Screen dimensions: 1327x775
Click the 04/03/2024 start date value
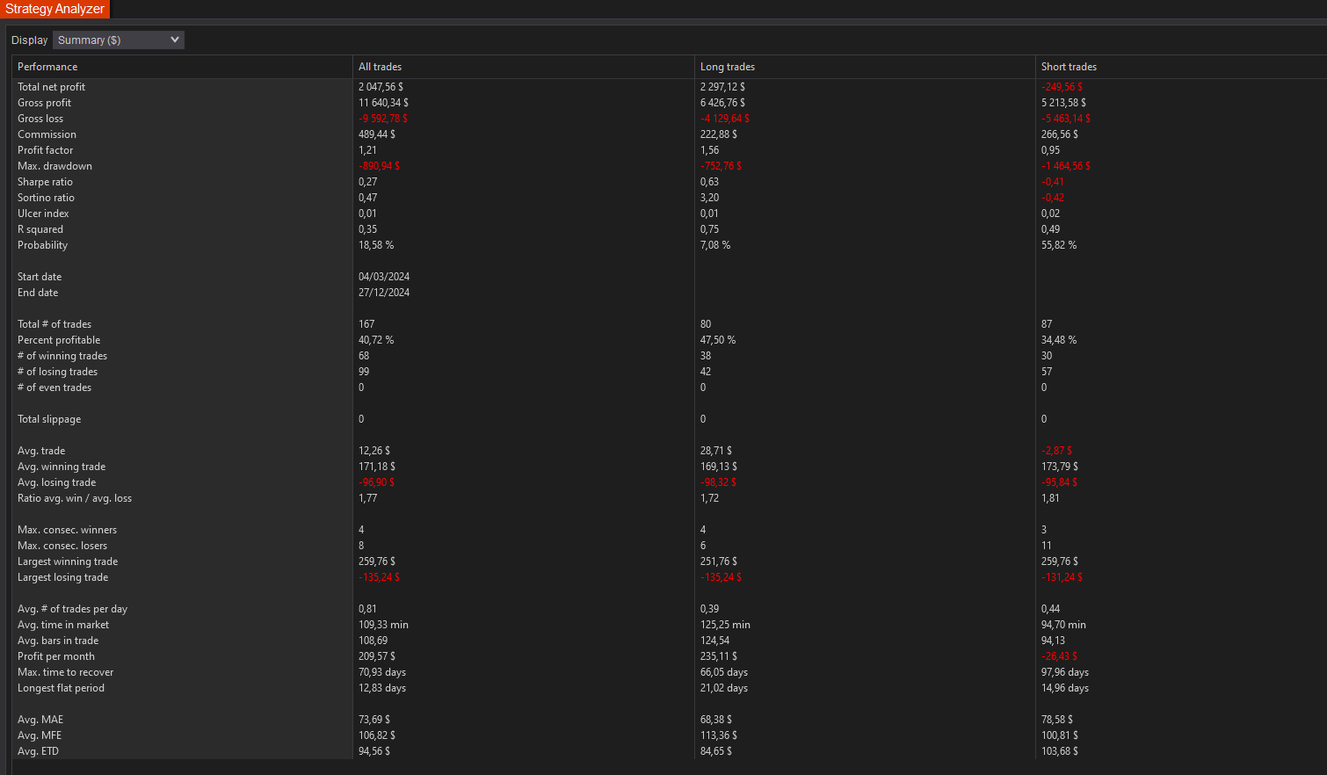coord(384,277)
